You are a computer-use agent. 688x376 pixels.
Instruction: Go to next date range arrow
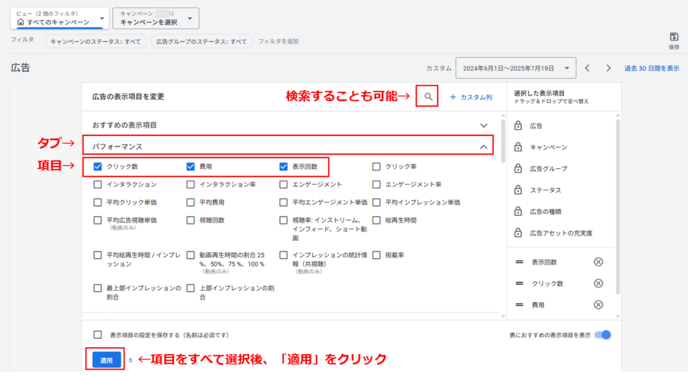coord(608,68)
